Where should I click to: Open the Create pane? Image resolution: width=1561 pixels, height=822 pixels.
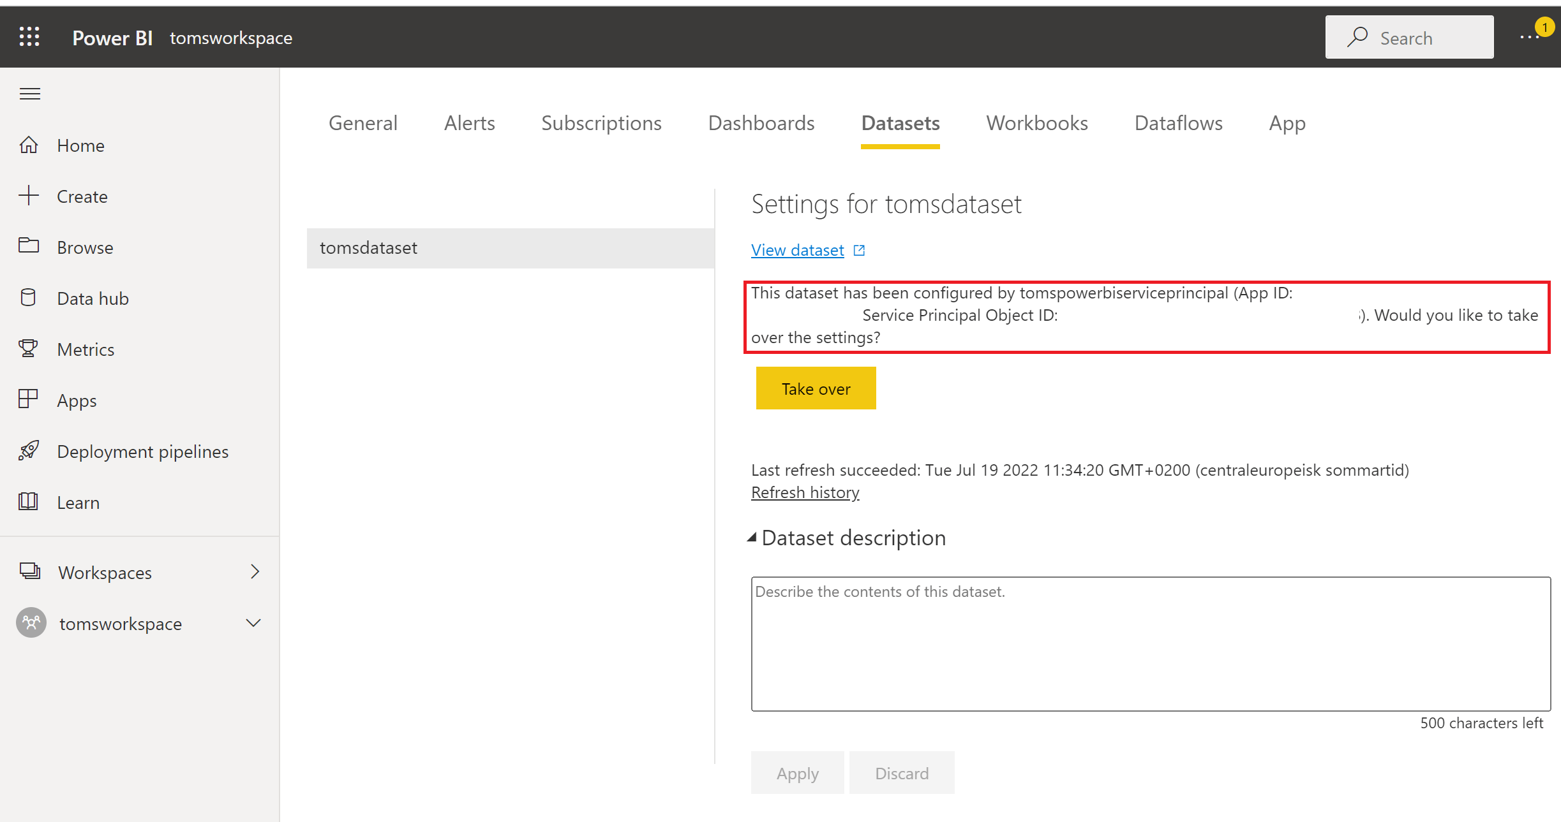pos(82,196)
